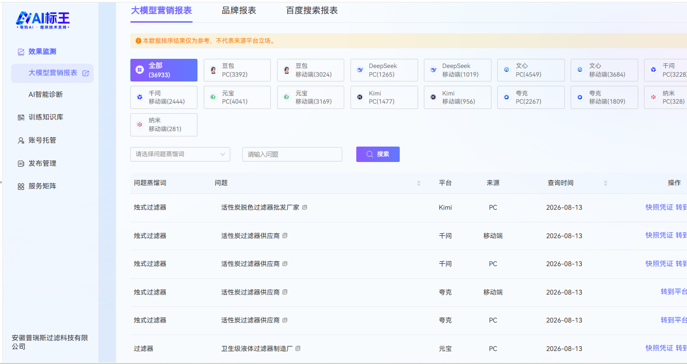Copy question 卫生级液体过滤器制造厂 via copy icon
Viewport: 687px width, 364px height.
click(298, 349)
